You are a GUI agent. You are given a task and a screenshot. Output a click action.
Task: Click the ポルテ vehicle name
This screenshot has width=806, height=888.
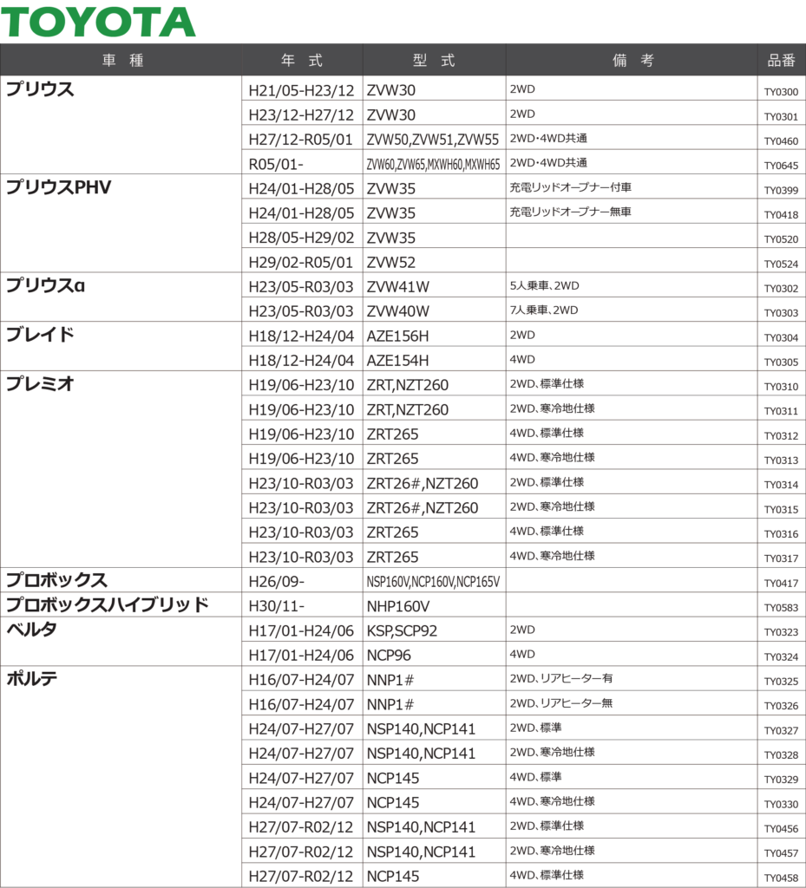tap(31, 679)
